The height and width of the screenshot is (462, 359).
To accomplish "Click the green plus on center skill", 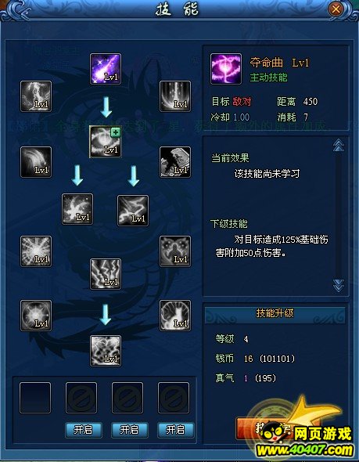I will click(x=116, y=132).
